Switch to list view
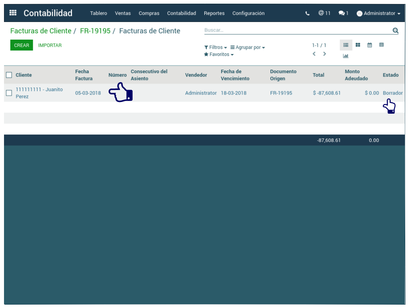This screenshot has width=410, height=307. [346, 45]
